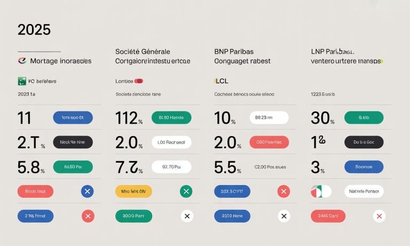
Task: Click the green BNP logo icon near VC berefave
Action: pos(22,81)
